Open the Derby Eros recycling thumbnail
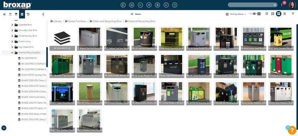The height and width of the screenshot is (136, 298). tap(89, 93)
